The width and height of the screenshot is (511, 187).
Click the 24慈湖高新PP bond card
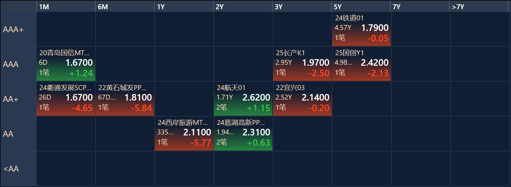click(243, 134)
